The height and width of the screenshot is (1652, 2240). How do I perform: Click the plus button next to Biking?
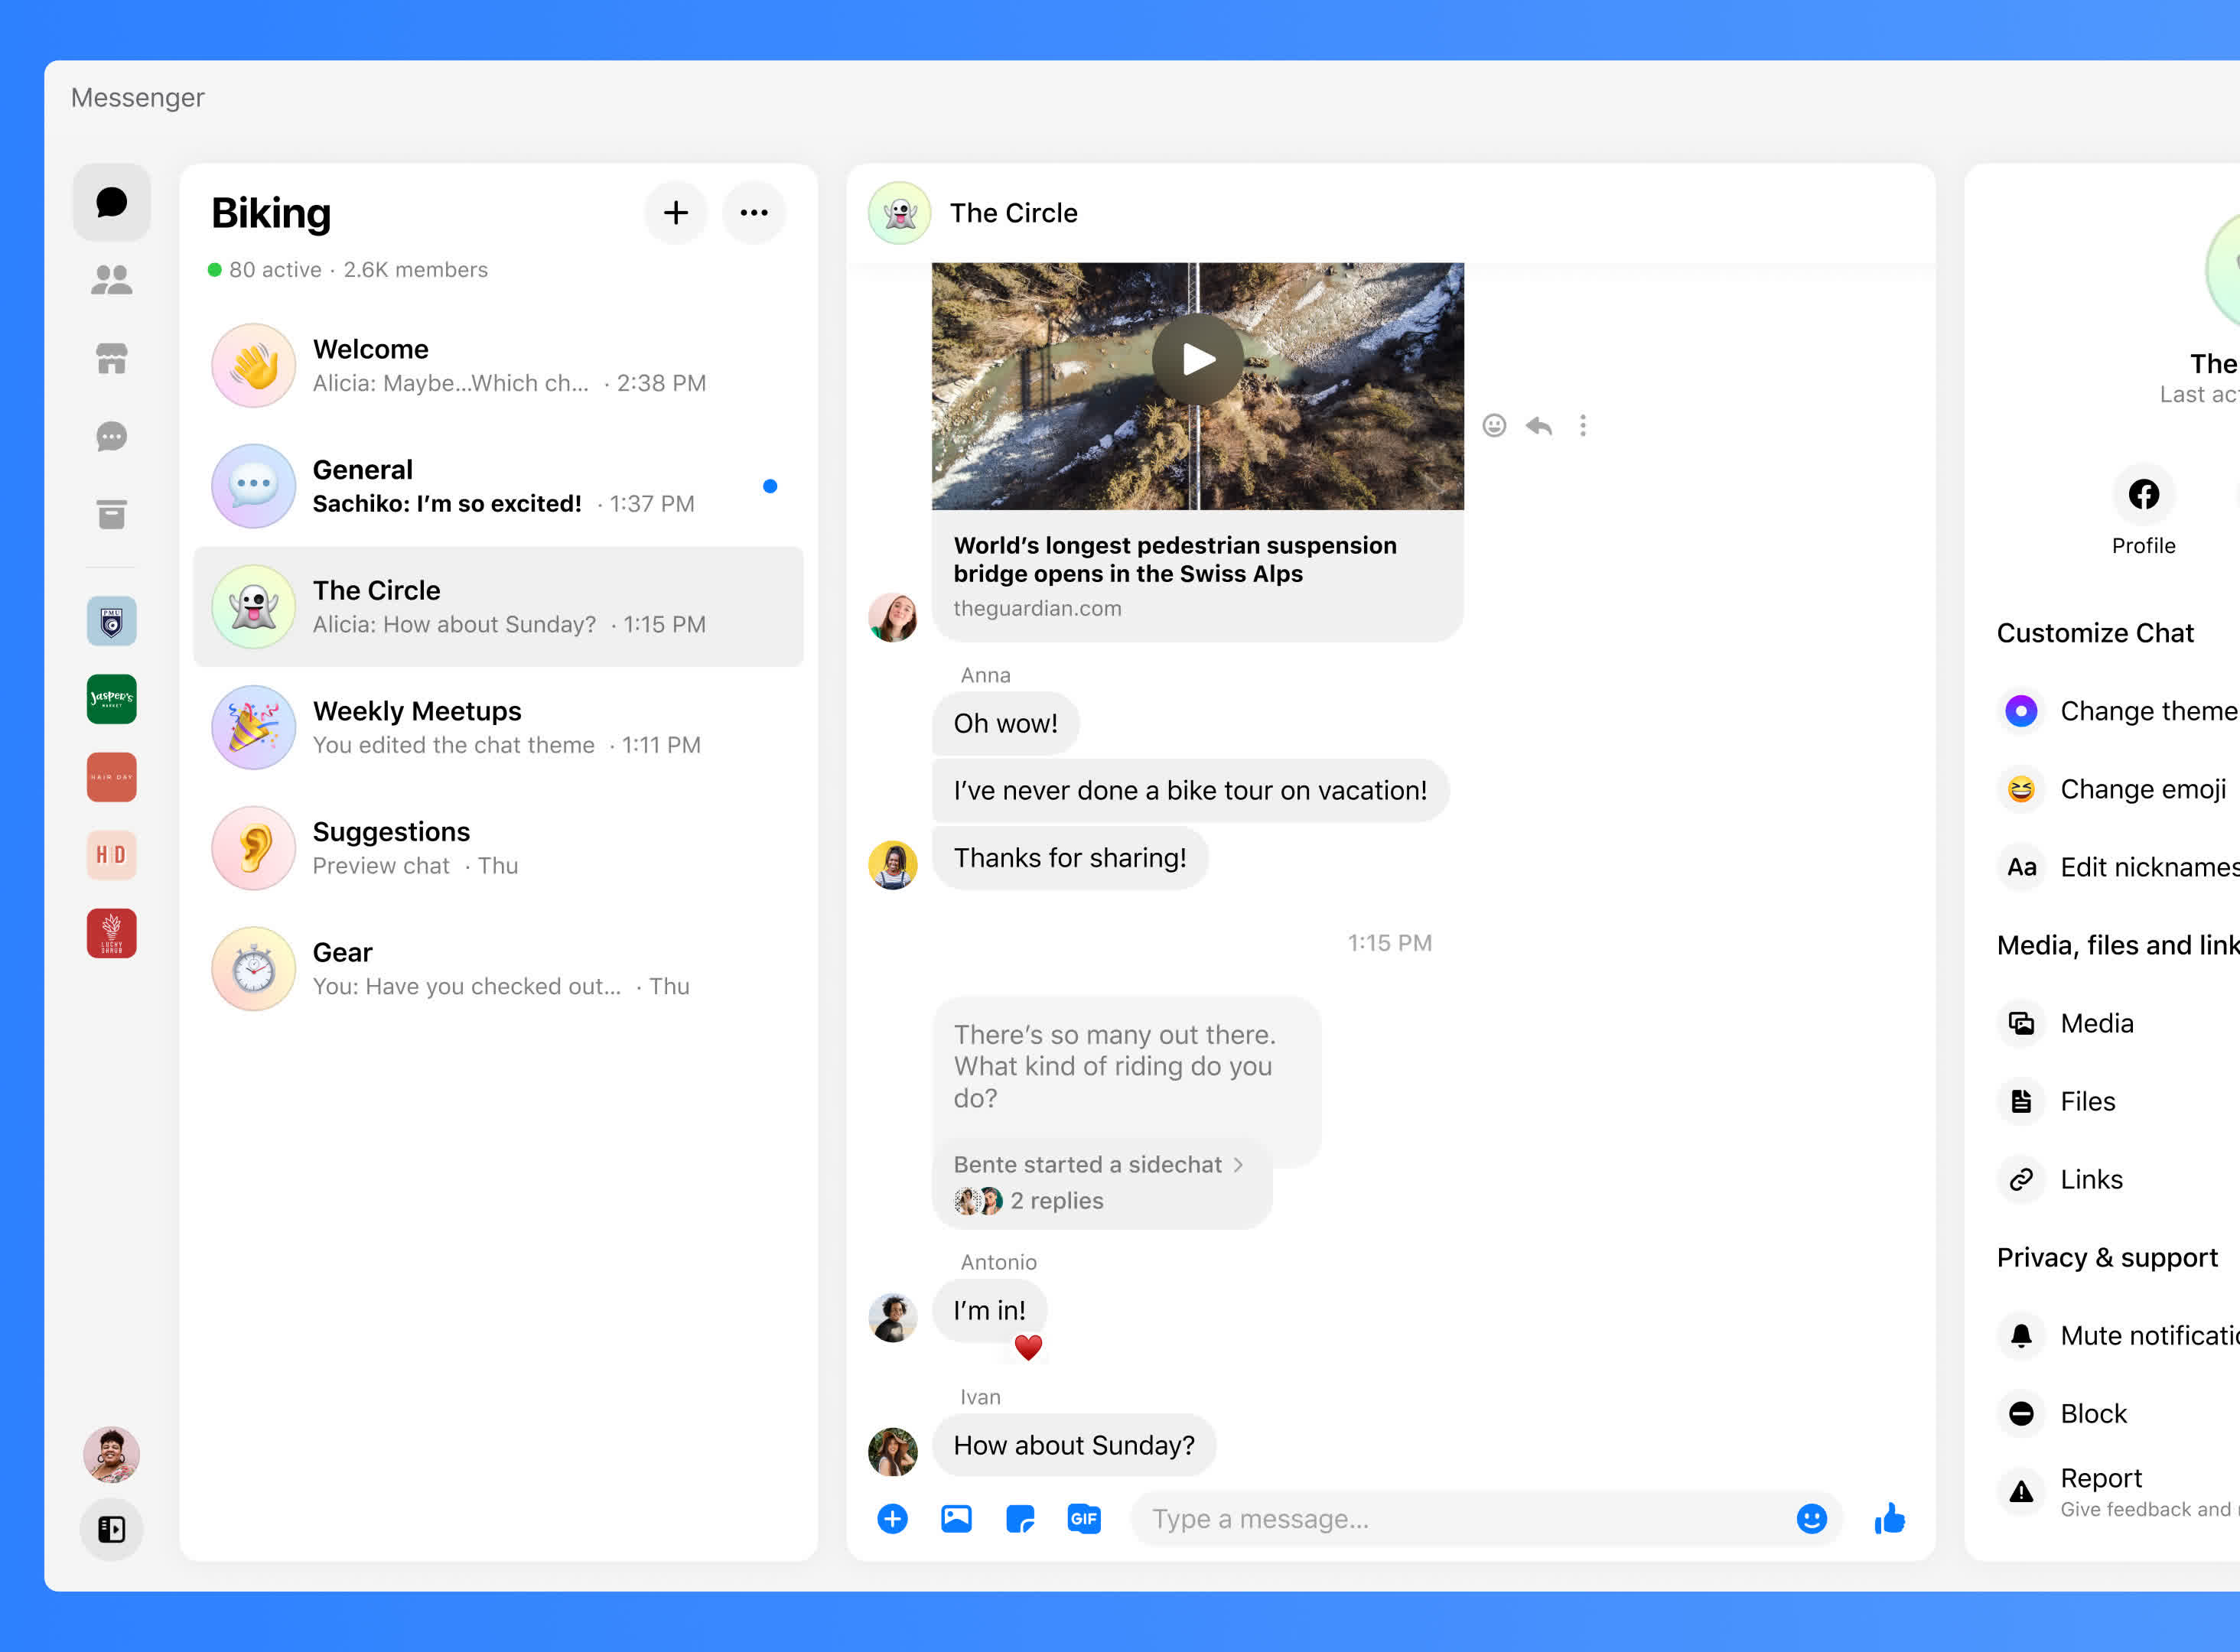pos(676,213)
